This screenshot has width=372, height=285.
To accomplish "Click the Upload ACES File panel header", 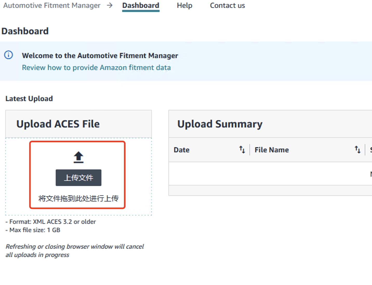I will (58, 124).
